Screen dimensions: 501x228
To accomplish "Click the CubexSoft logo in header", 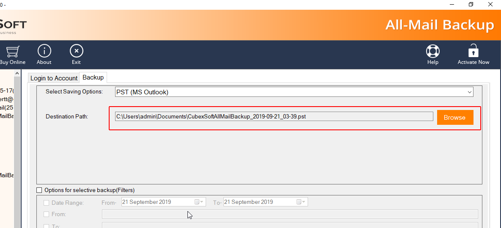I will 13,25.
